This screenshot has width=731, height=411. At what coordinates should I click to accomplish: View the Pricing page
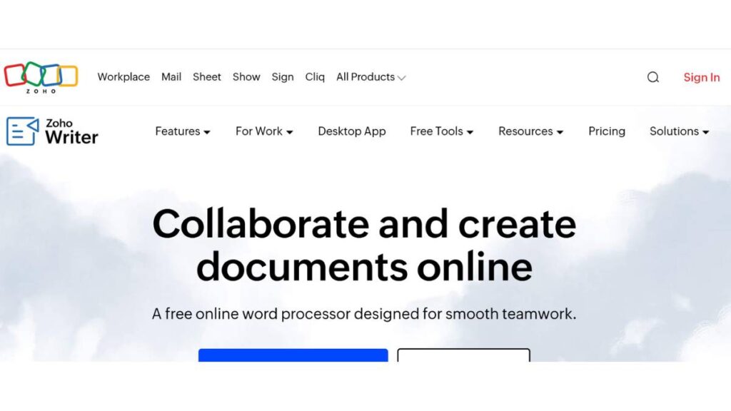coord(606,131)
